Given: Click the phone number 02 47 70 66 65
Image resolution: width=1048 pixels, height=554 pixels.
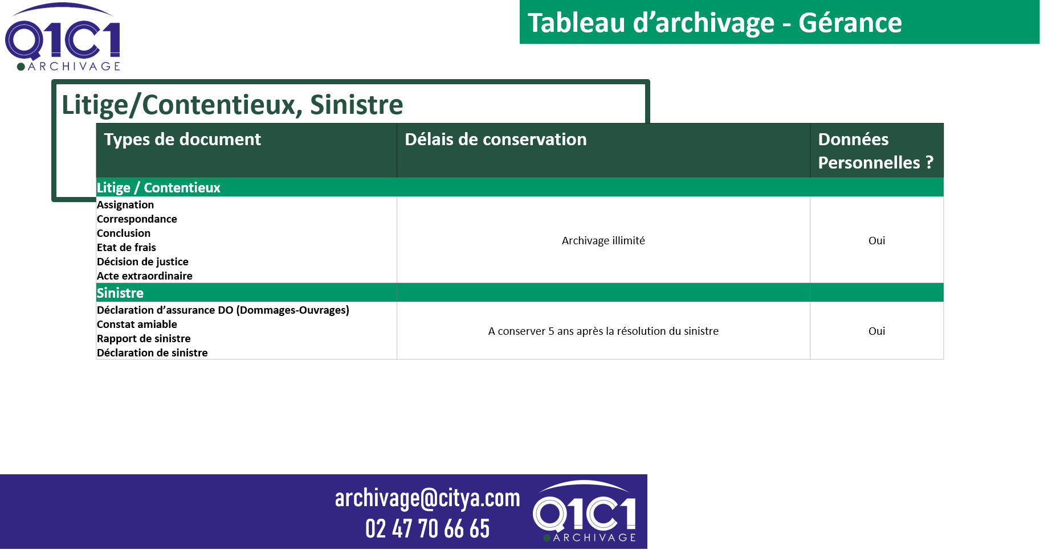Looking at the screenshot, I should (427, 529).
